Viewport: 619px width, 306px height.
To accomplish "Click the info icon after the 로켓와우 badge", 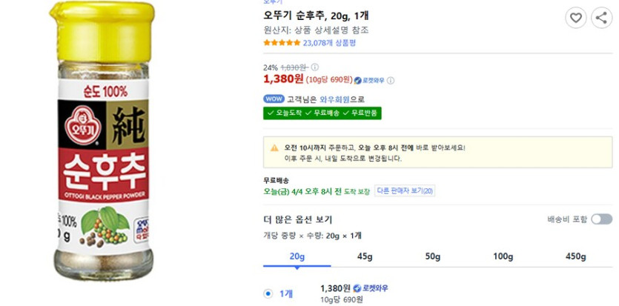I will (391, 80).
